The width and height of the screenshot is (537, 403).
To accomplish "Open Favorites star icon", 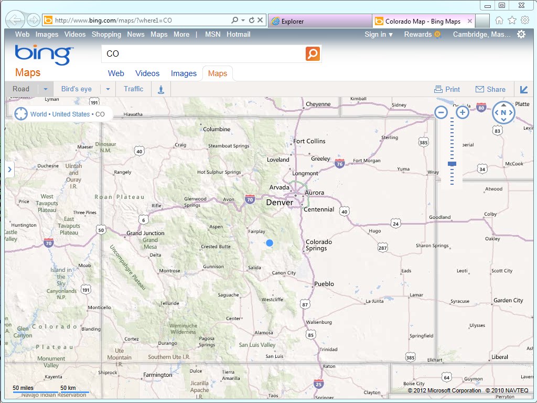I will click(x=512, y=20).
